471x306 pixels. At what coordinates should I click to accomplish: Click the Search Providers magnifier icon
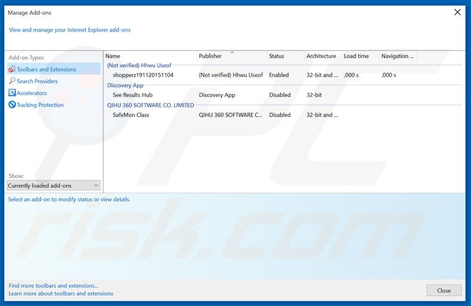click(x=12, y=81)
